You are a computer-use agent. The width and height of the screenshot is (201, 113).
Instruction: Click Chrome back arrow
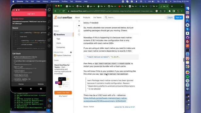[x=55, y=11]
